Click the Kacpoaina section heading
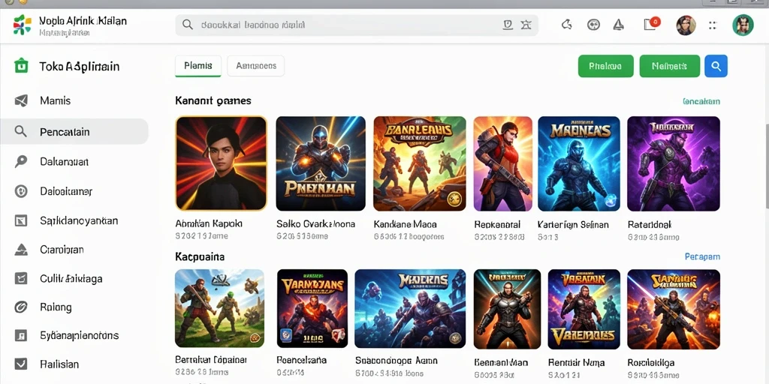This screenshot has height=384, width=769. [200, 256]
